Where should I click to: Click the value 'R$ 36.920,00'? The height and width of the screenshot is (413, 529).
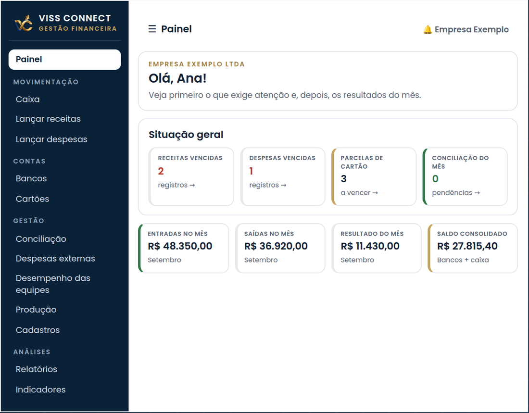pos(276,246)
